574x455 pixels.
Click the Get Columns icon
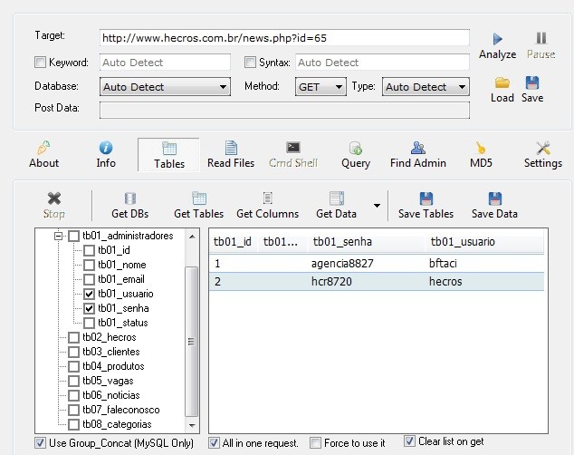[x=268, y=198]
